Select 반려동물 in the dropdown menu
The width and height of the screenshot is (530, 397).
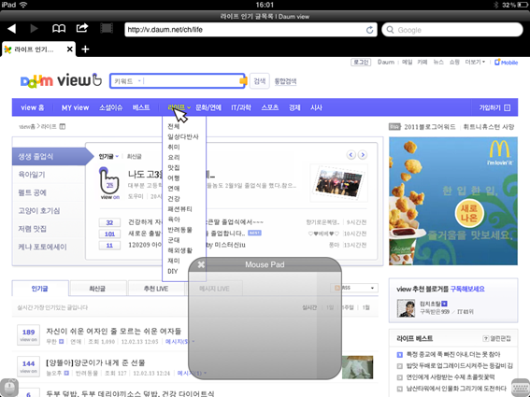[x=179, y=230]
